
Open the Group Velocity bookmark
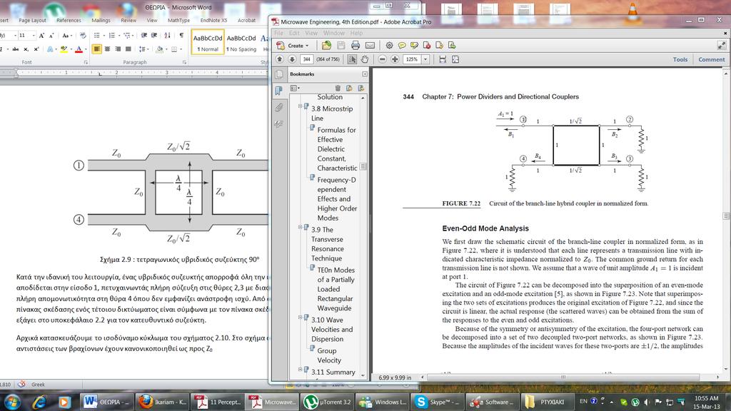(x=329, y=355)
